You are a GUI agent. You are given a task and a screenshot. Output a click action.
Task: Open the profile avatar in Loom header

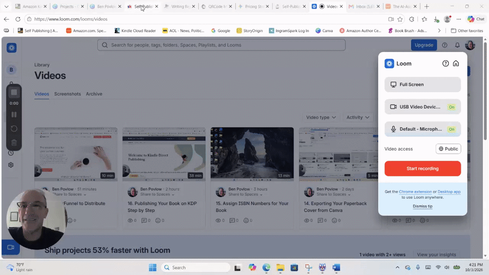tap(470, 45)
